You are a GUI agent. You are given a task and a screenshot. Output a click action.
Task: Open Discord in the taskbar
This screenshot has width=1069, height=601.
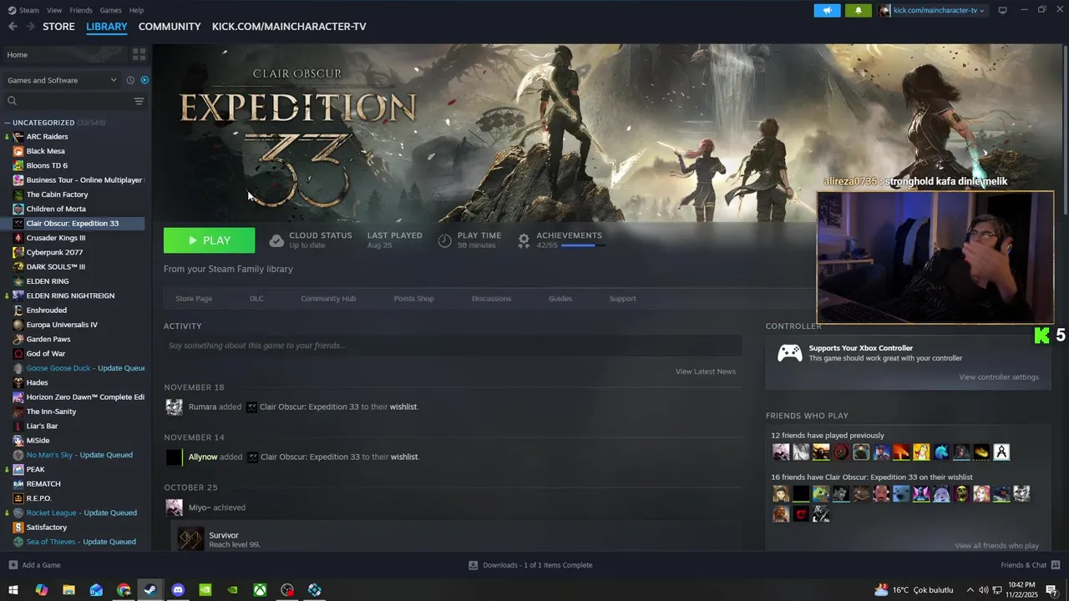click(x=178, y=590)
